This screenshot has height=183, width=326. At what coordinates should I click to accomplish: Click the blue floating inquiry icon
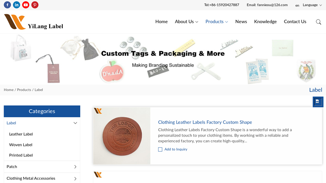tap(317, 102)
